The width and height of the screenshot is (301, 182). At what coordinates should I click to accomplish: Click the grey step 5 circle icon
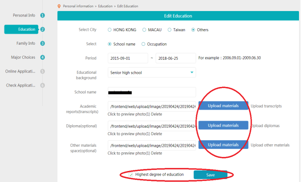[x=42, y=71]
